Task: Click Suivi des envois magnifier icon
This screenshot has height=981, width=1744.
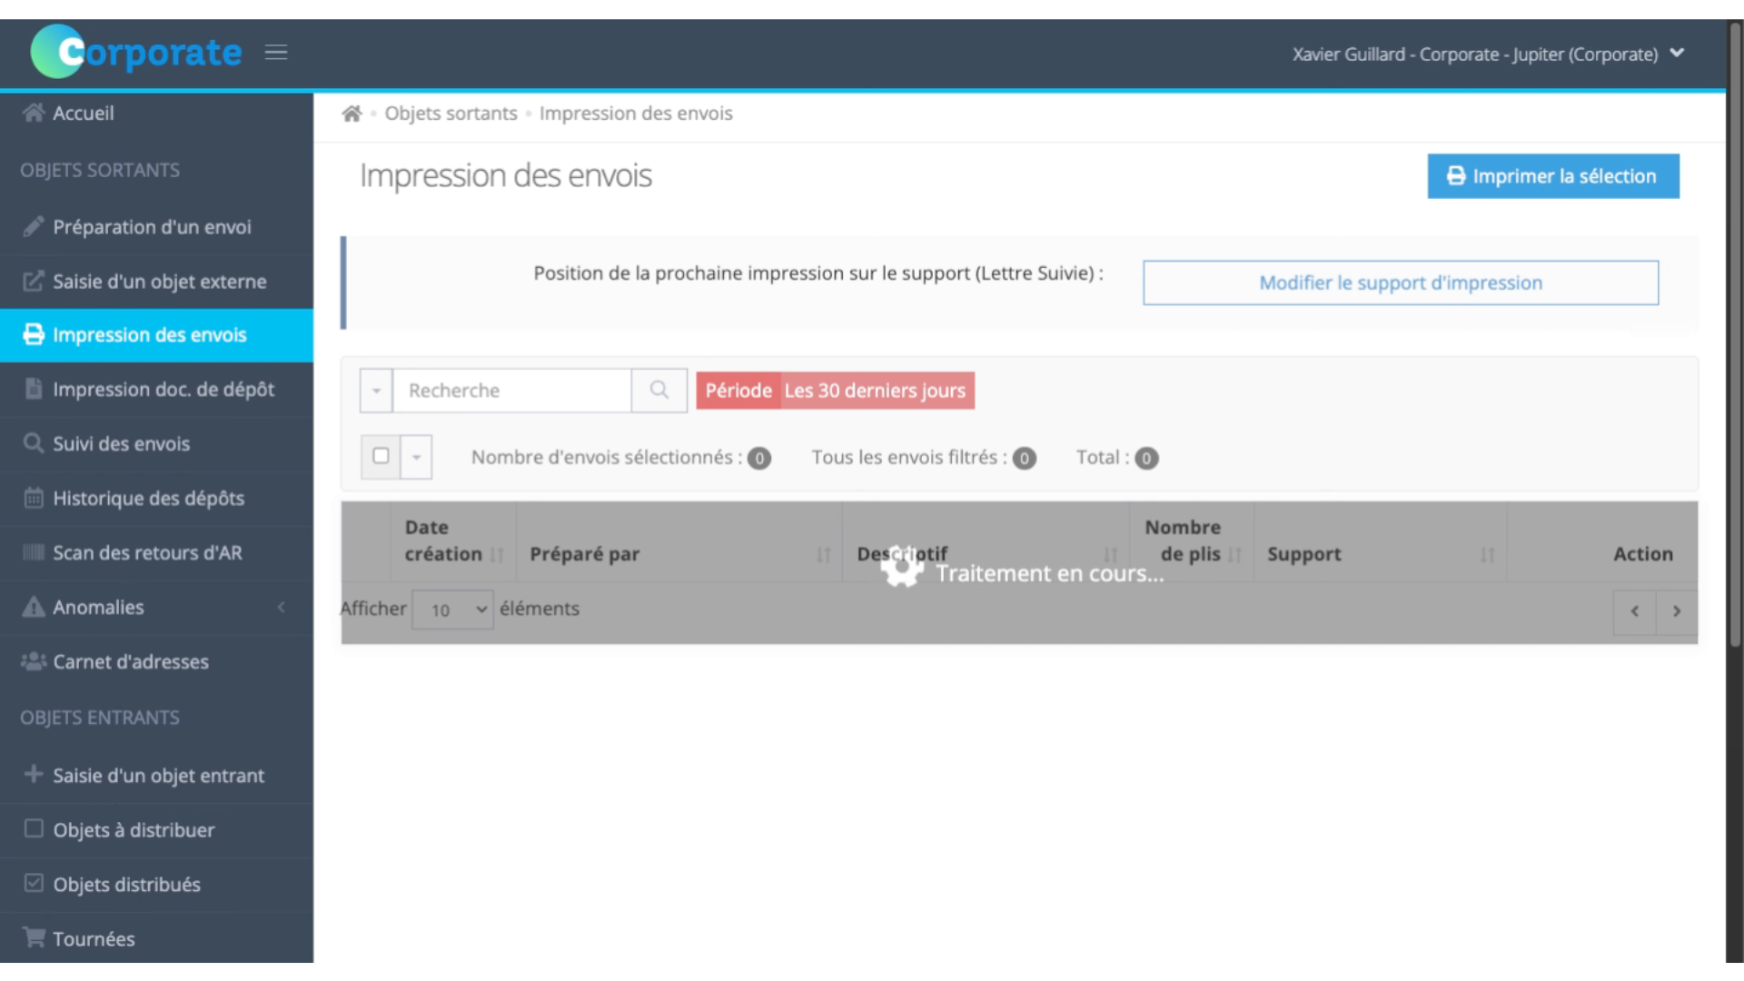Action: click(34, 443)
